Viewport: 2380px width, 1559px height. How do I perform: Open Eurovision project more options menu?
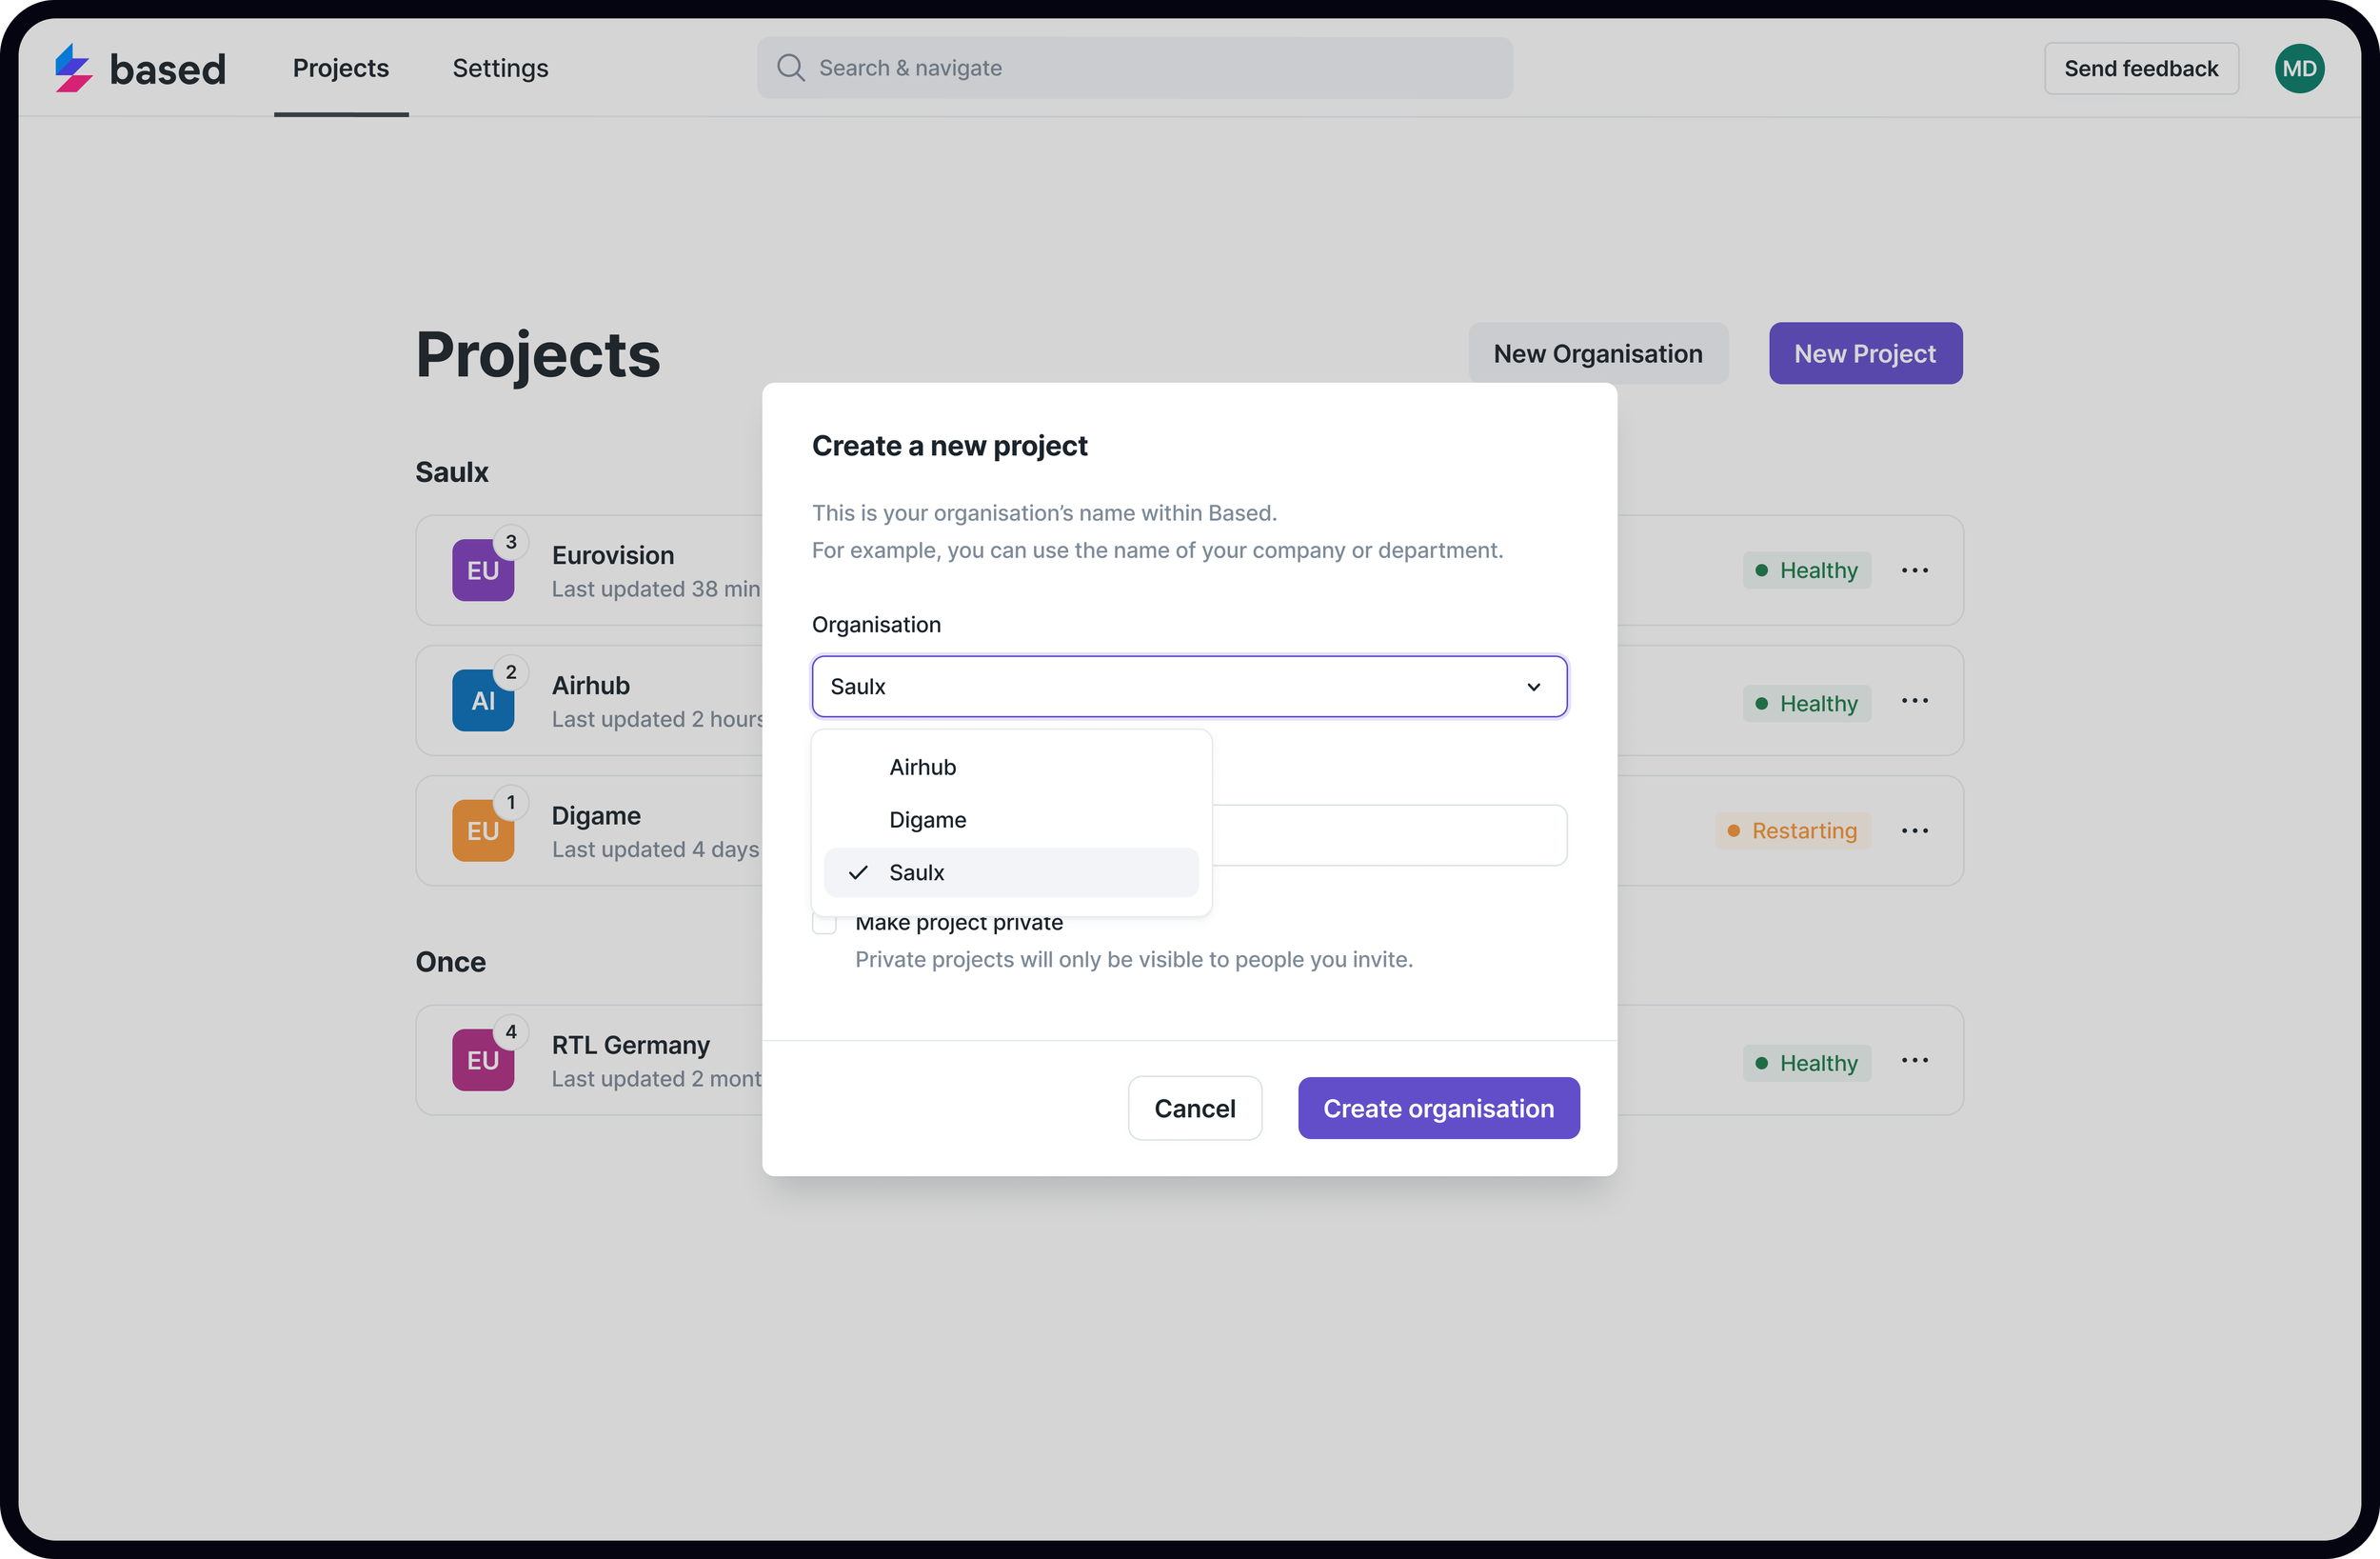pos(1914,570)
